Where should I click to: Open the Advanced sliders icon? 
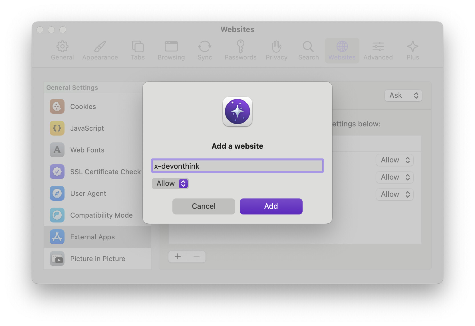point(378,46)
